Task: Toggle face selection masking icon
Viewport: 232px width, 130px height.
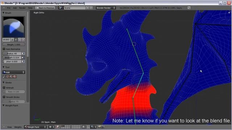Action: [x=58, y=127]
